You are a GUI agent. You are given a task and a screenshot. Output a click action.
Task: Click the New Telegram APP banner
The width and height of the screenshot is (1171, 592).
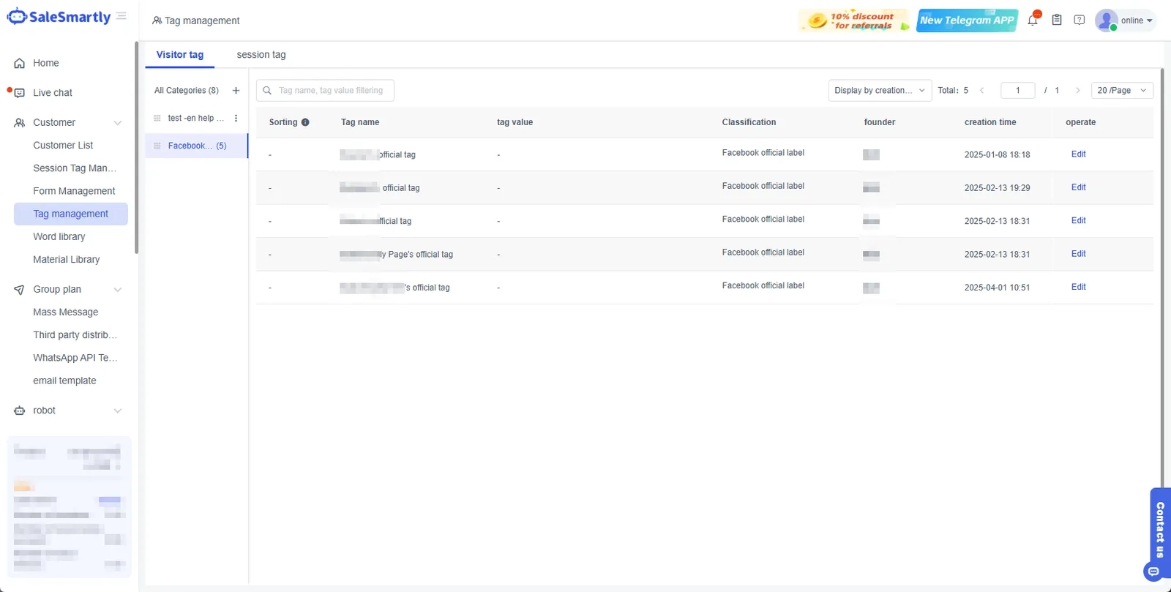click(x=967, y=20)
